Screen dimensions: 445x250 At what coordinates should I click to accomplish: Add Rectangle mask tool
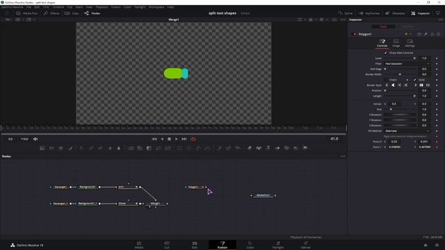tap(179, 148)
